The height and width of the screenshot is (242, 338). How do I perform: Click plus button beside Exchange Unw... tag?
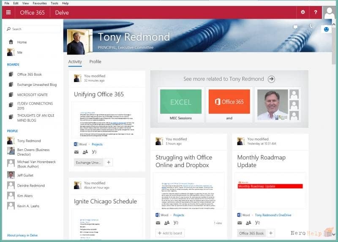[109, 162]
